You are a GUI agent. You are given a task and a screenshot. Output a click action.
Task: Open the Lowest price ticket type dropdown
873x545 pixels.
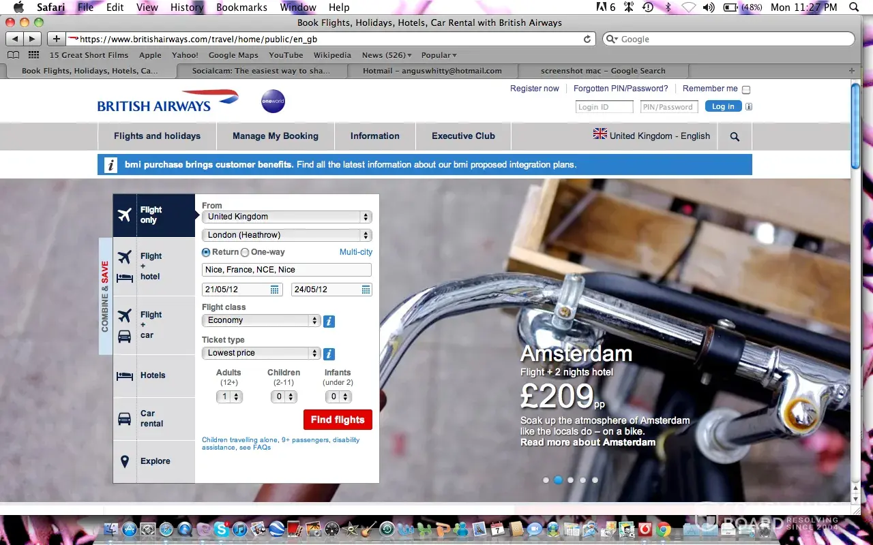(261, 353)
